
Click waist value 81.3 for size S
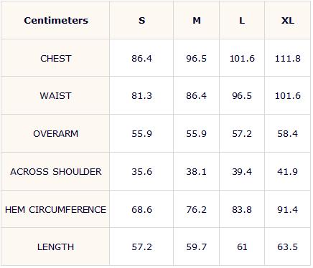[141, 96]
